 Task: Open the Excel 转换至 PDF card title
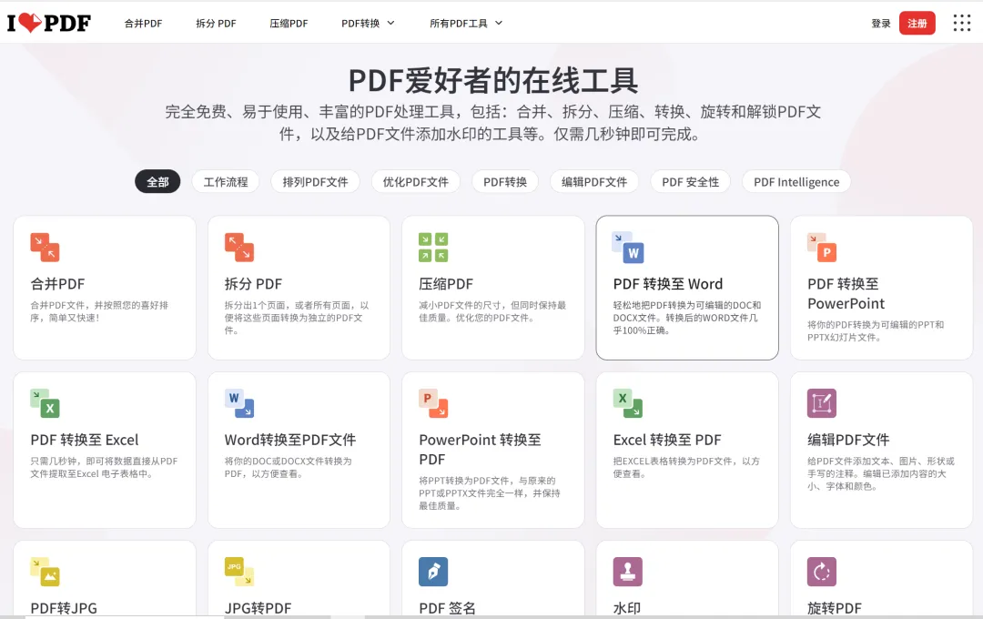tap(667, 441)
